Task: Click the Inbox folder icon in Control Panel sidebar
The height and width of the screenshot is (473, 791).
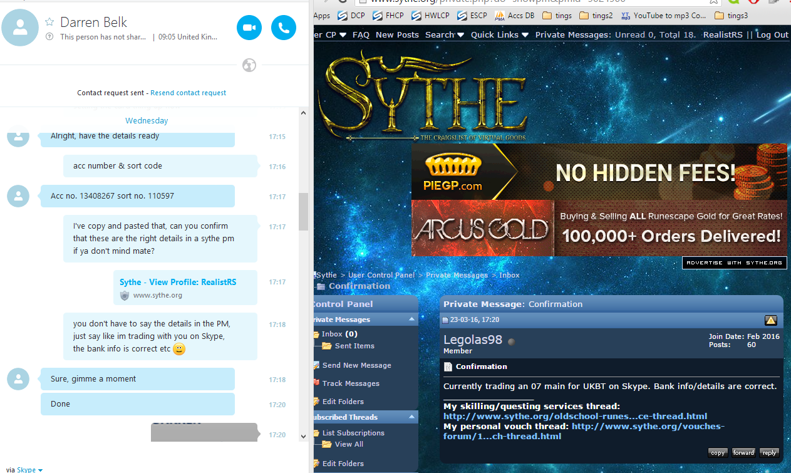Action: pos(316,334)
